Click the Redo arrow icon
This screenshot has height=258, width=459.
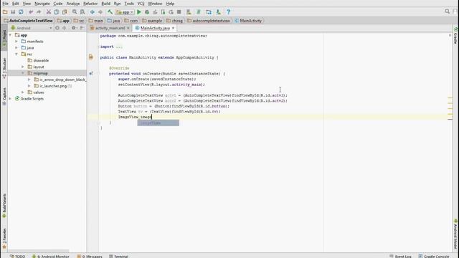39,12
